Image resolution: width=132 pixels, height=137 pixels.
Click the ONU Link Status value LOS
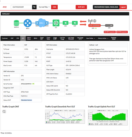point(67,78)
